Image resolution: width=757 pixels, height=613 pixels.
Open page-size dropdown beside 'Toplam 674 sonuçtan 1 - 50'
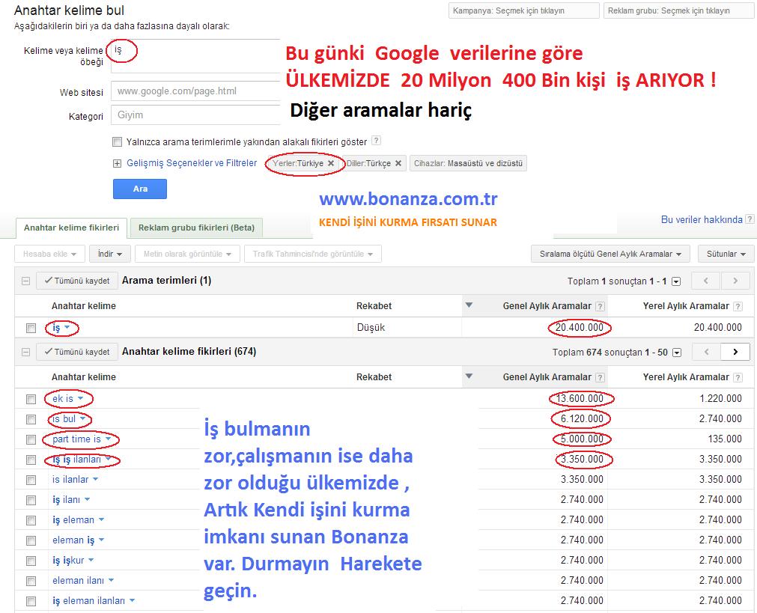pos(677,353)
